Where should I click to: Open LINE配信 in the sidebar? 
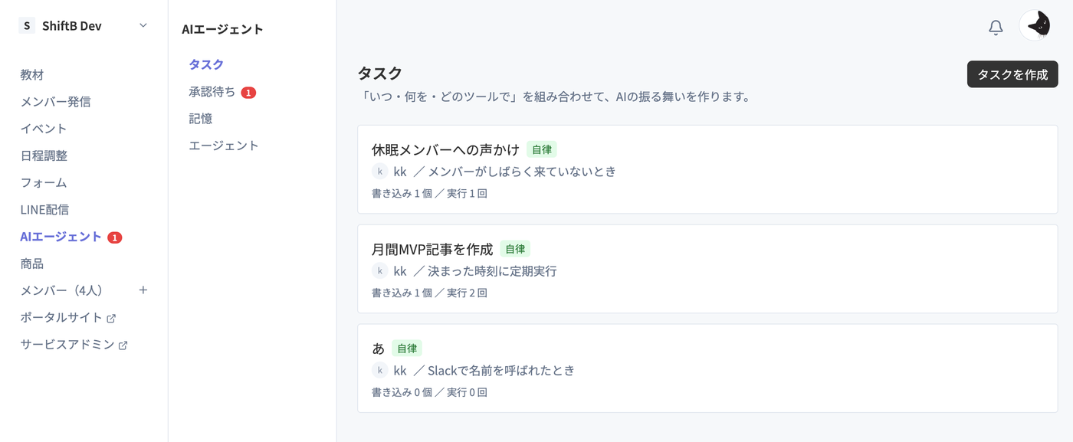(x=44, y=210)
